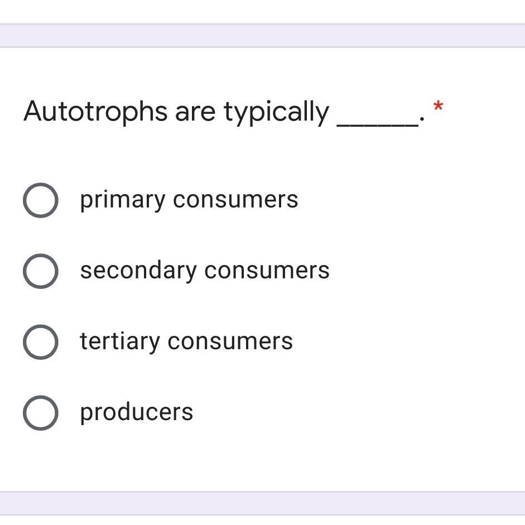The height and width of the screenshot is (525, 525).
Task: Click the word "tertiary" in the third option
Action: 119,341
